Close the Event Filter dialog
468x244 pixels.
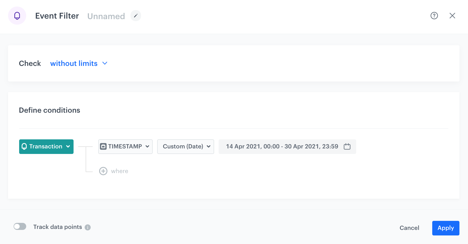(452, 16)
